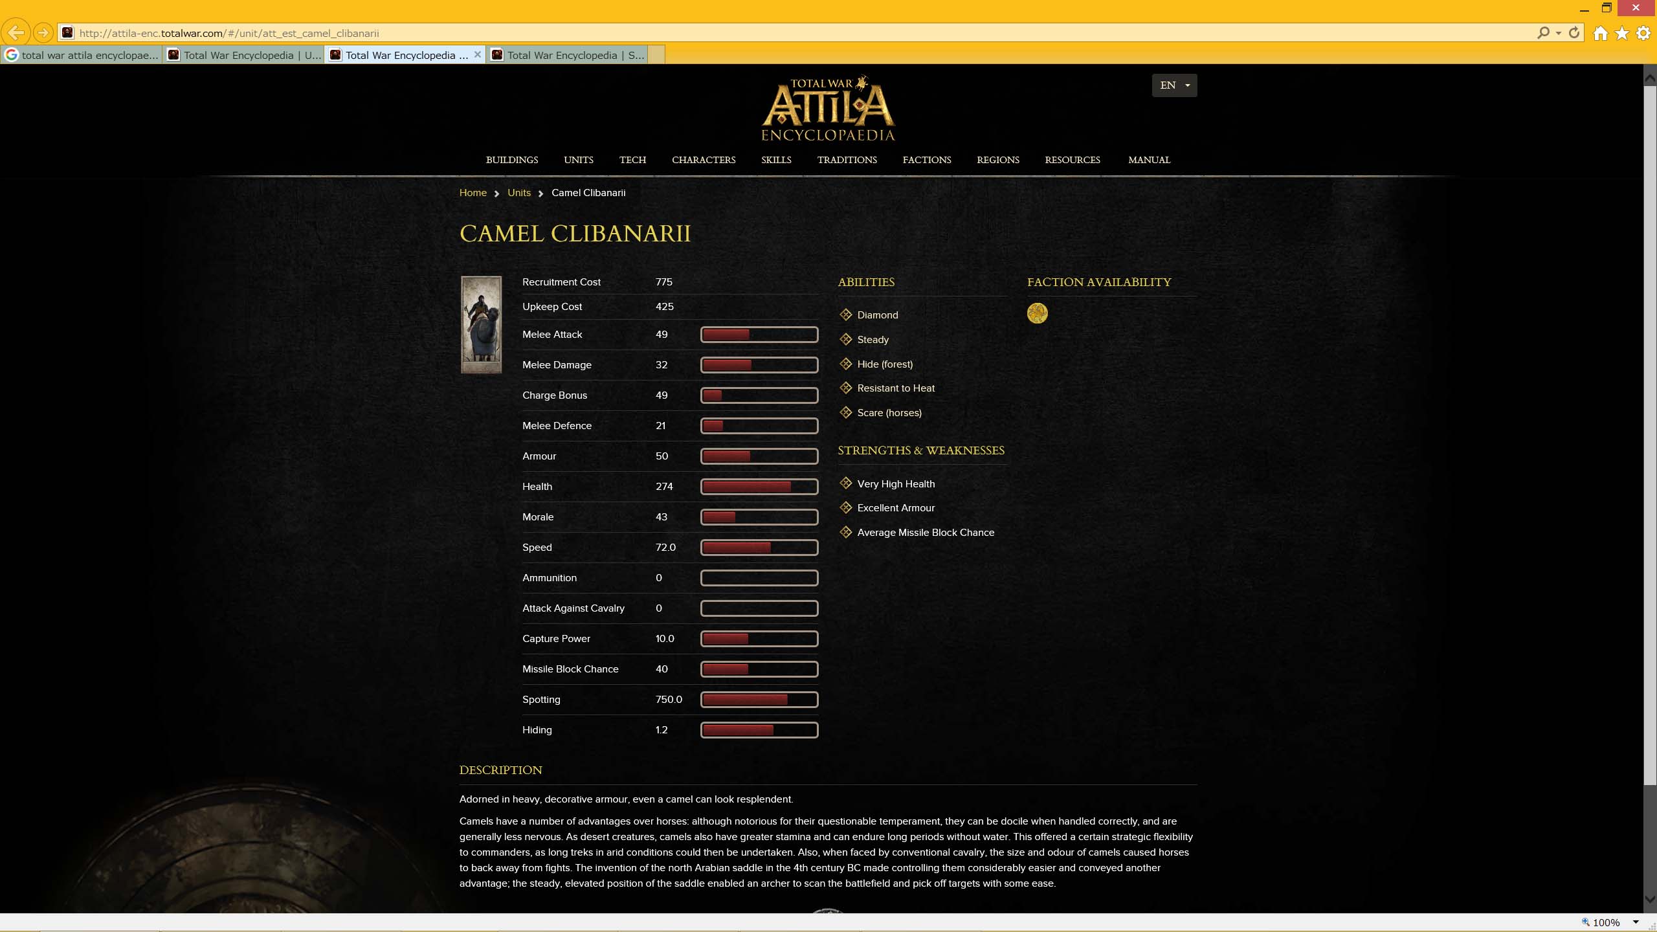Open browser settings with the gear icon
The image size is (1657, 932).
pos(1643,33)
